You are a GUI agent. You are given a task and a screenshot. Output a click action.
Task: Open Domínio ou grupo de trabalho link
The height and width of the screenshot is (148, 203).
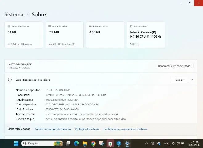coord(52,129)
